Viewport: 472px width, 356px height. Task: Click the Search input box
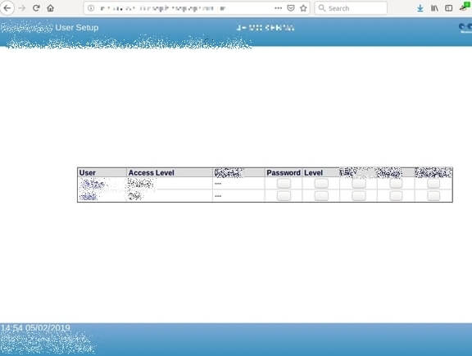pos(351,8)
